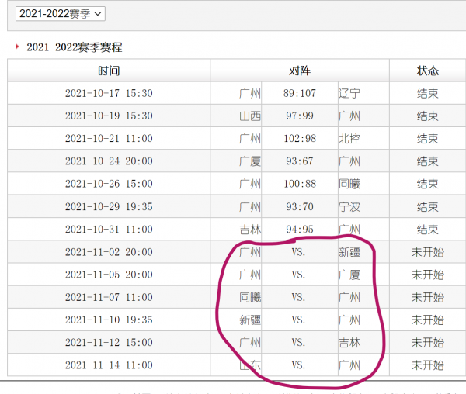The height and width of the screenshot is (394, 466).
Task: Click 同曦 in the 2021-11-07 match
Action: point(249,297)
